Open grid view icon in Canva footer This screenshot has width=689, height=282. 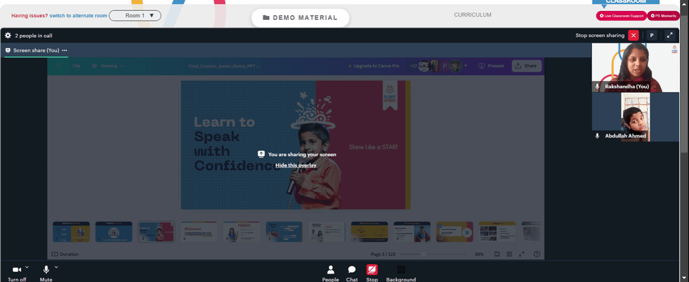coord(509,254)
